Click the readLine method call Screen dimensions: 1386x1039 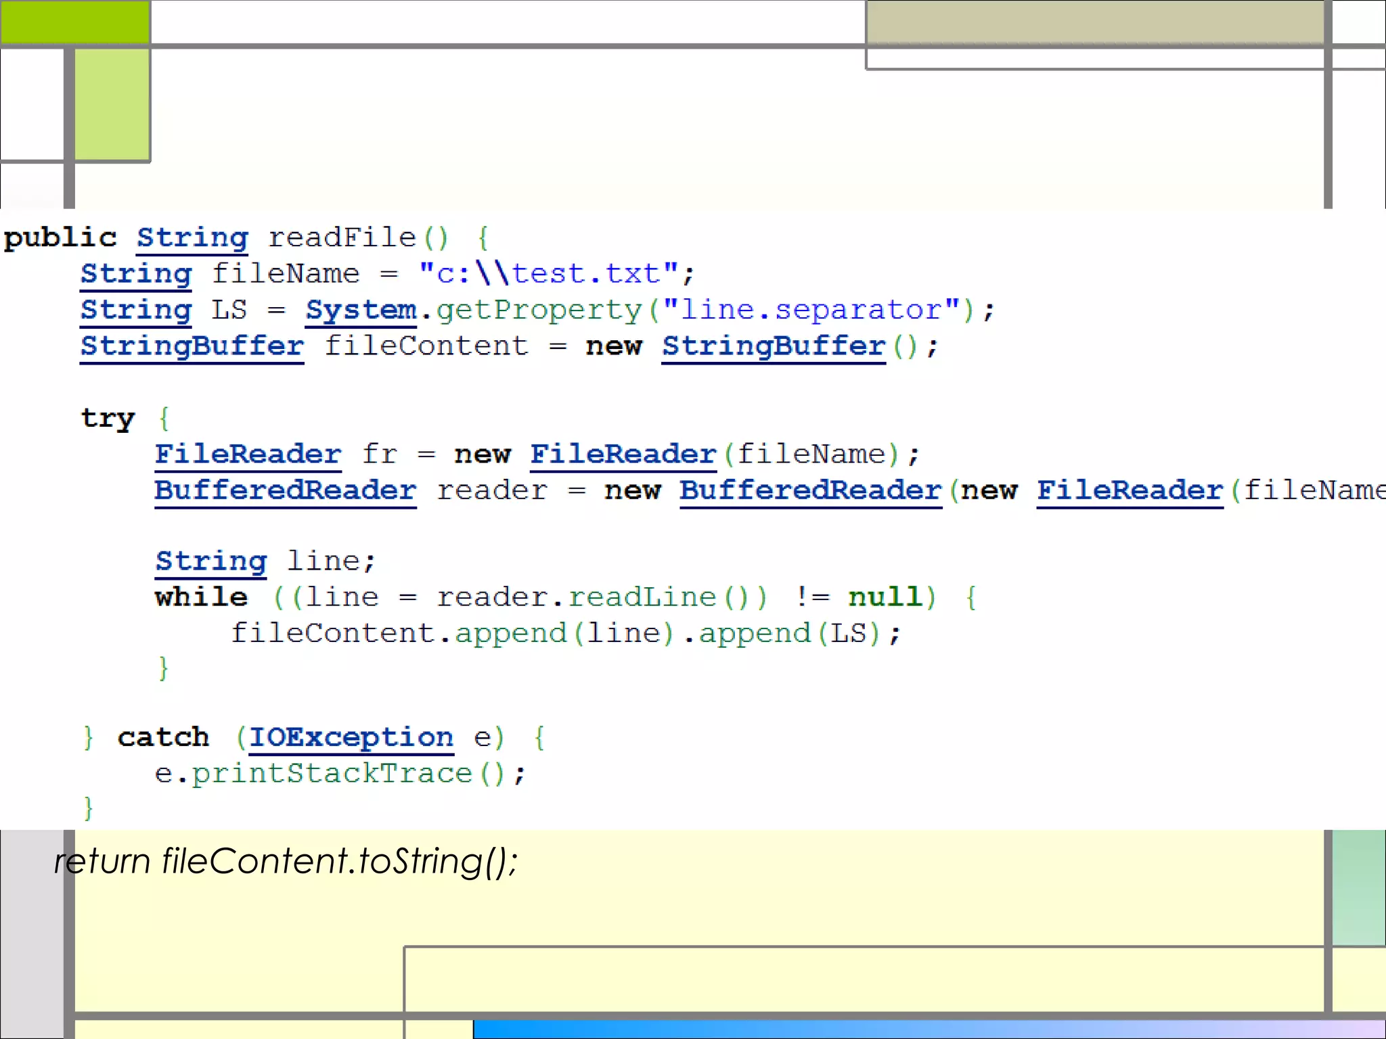(x=642, y=597)
